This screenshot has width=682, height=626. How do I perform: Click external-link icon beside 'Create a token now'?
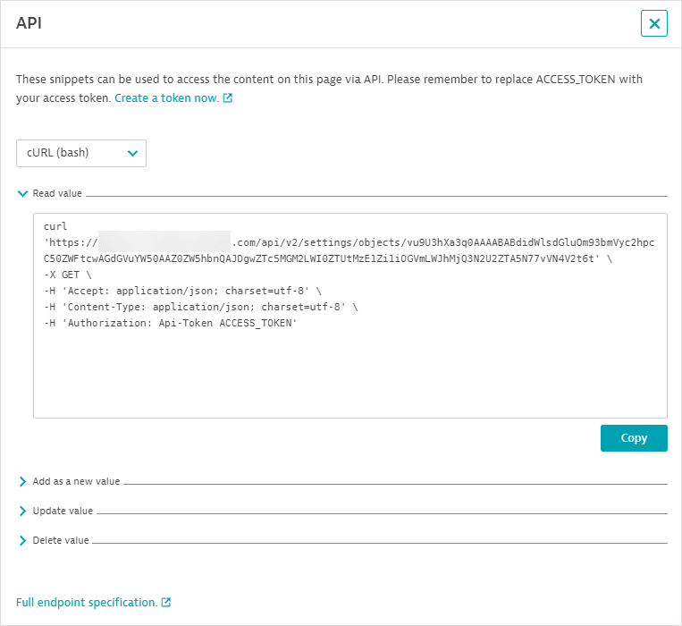pos(228,98)
